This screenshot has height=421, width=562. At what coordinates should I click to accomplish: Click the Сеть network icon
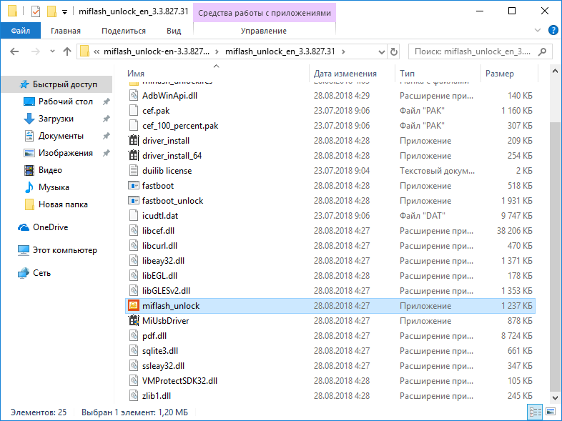pos(24,273)
